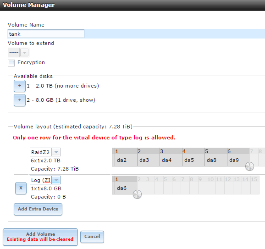Click the '1 - 2.0 TB (no more drives)' text
265x249 pixels.
pos(63,86)
